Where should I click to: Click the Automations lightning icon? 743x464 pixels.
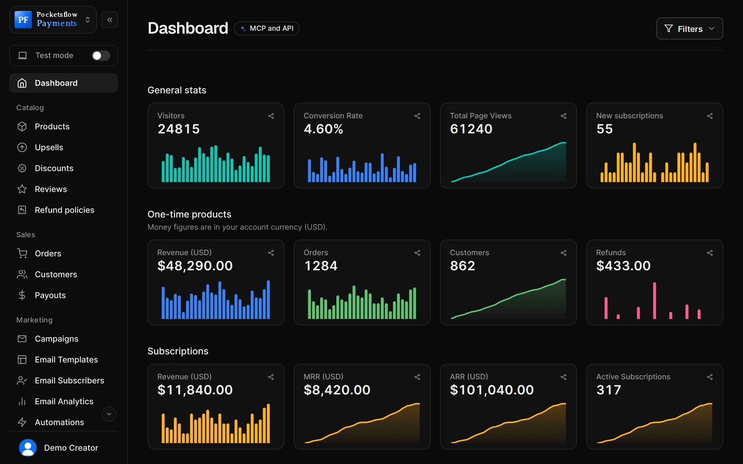pos(22,422)
